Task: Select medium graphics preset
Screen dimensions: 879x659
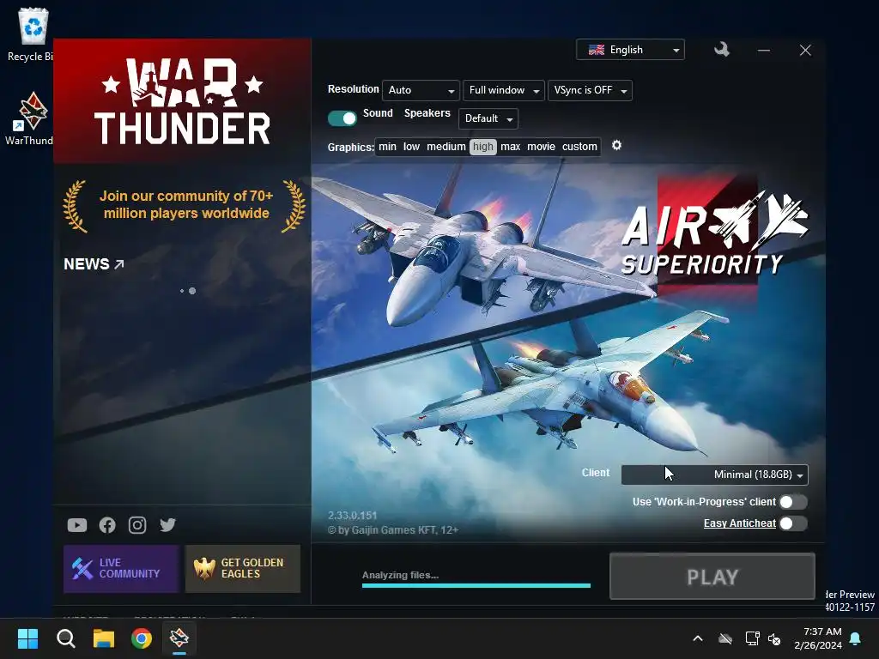Action: coord(446,147)
